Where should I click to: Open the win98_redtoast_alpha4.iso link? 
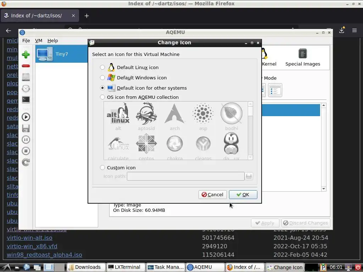pyautogui.click(x=44, y=255)
